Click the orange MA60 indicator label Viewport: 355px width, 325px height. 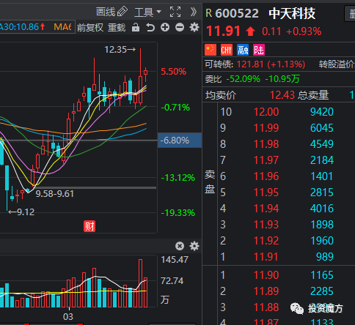tap(62, 27)
